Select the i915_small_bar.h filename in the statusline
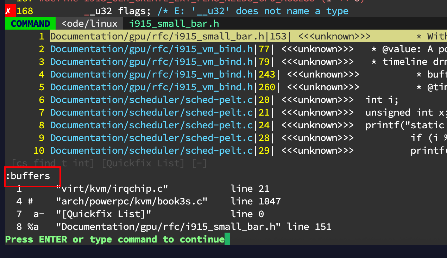This screenshot has width=447, height=258. 174,24
